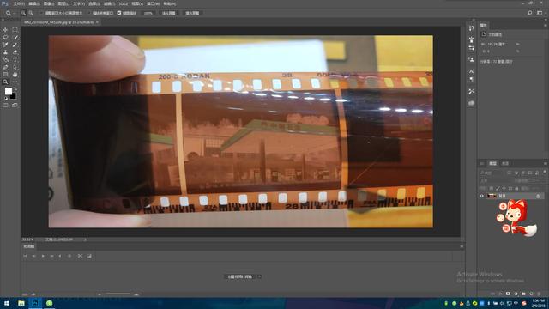The height and width of the screenshot is (309, 549).
Task: Select the Type tool
Action: coord(15,60)
